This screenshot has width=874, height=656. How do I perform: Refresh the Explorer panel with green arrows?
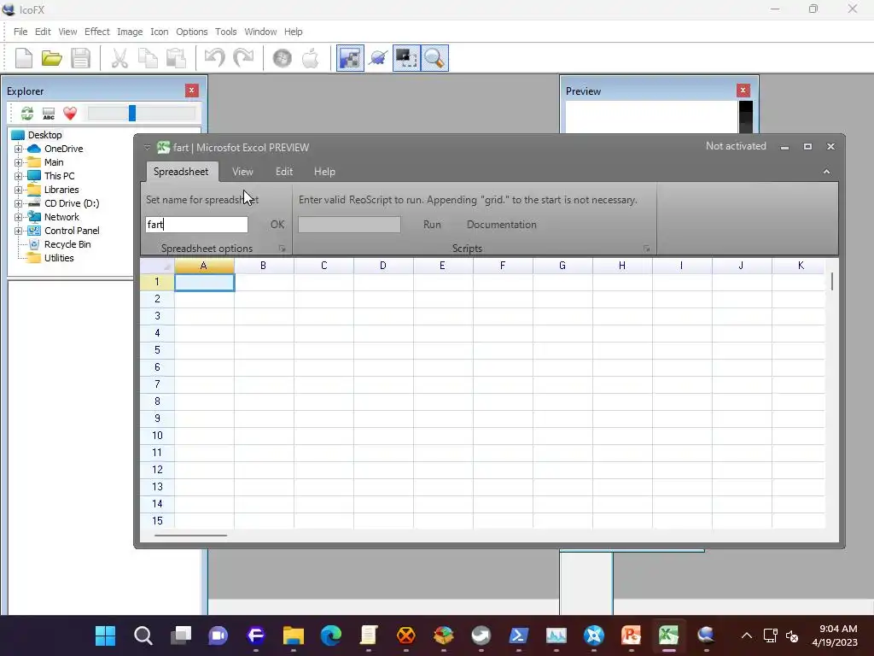[x=26, y=114]
